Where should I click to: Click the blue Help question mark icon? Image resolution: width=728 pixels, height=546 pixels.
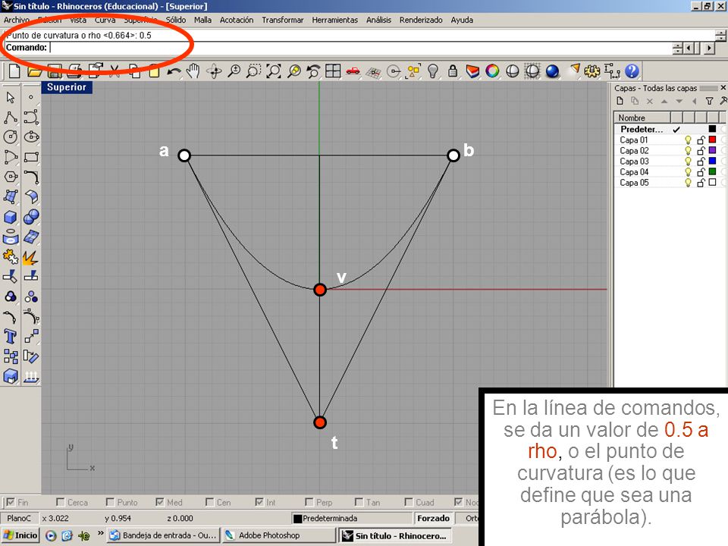click(632, 71)
